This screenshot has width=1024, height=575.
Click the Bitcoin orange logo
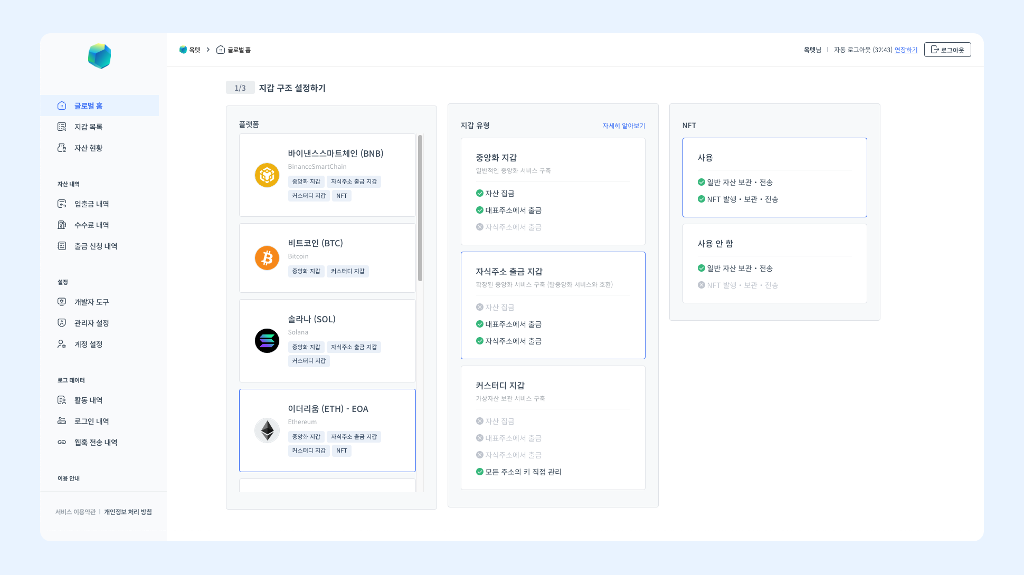[267, 258]
